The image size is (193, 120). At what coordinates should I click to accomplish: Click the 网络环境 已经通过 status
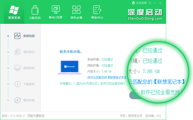click(x=107, y=66)
